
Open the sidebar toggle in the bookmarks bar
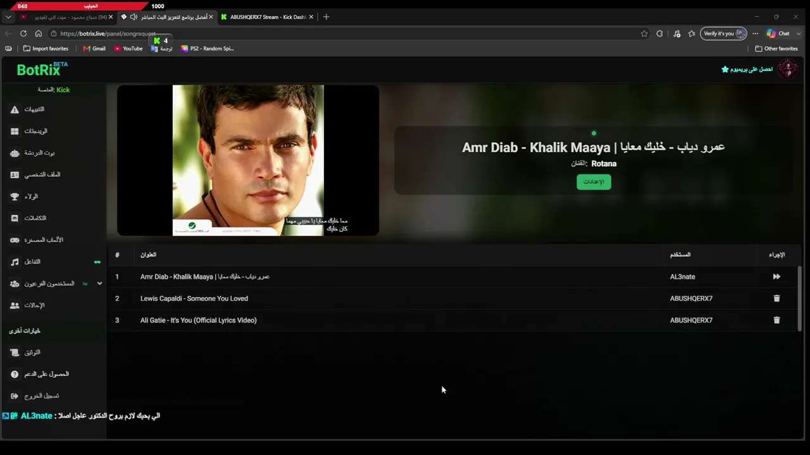pos(8,49)
